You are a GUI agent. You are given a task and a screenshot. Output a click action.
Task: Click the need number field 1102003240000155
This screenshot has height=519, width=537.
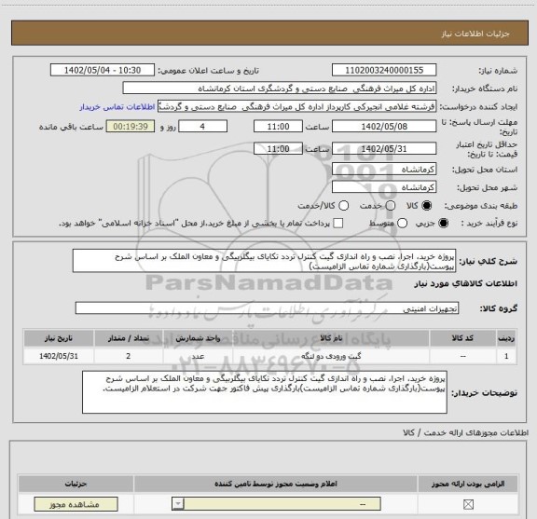384,70
